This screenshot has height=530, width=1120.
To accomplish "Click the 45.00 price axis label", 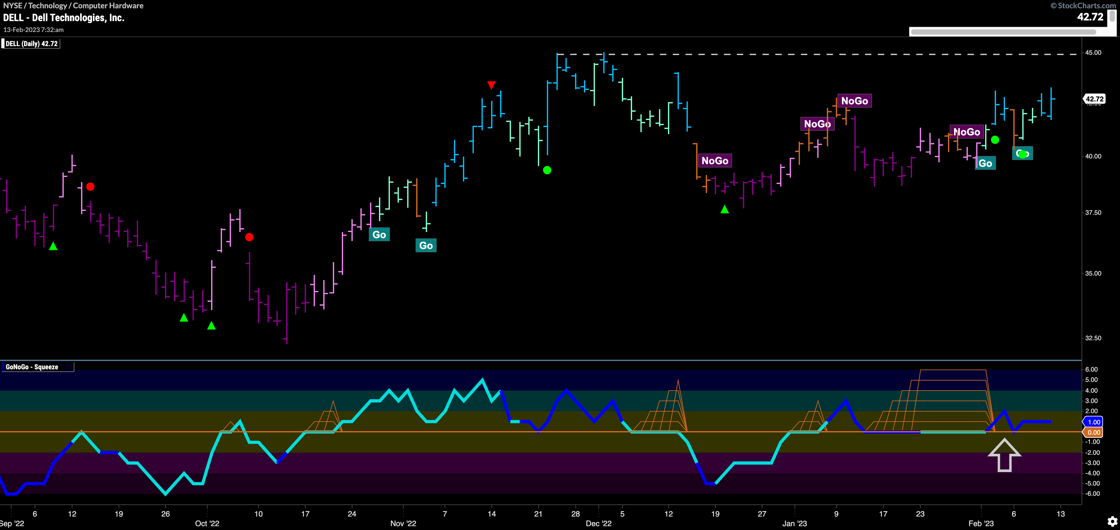I will tap(1093, 52).
